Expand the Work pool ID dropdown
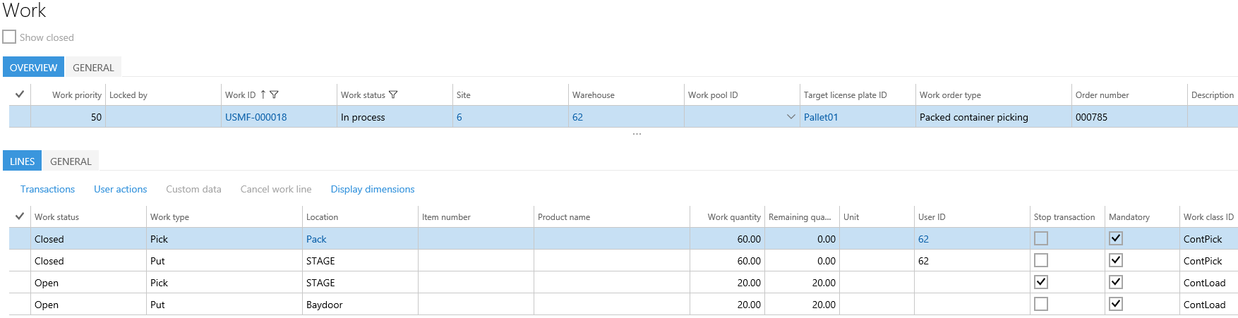The width and height of the screenshot is (1238, 318). pyautogui.click(x=791, y=117)
